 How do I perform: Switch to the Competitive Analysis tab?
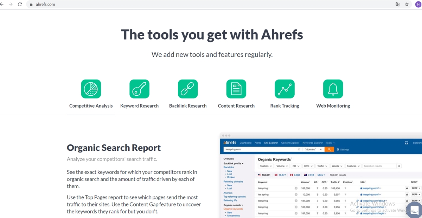tap(91, 106)
